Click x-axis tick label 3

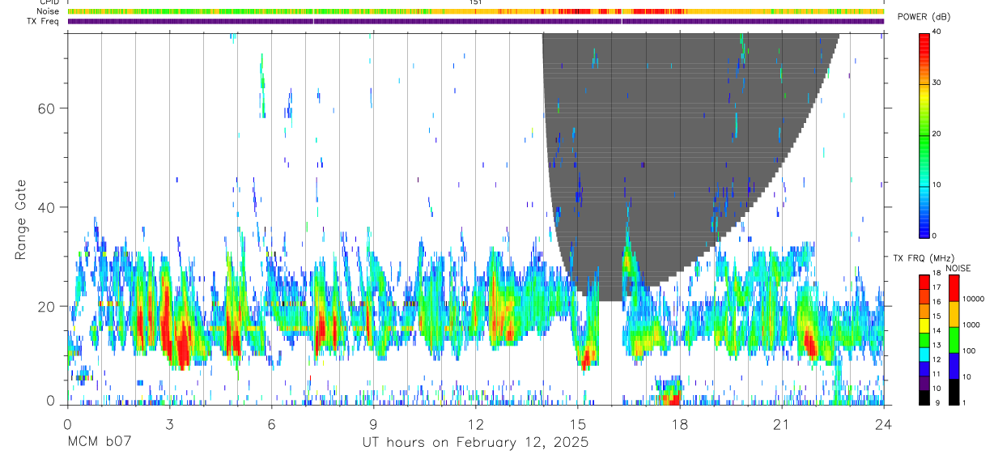coord(169,424)
